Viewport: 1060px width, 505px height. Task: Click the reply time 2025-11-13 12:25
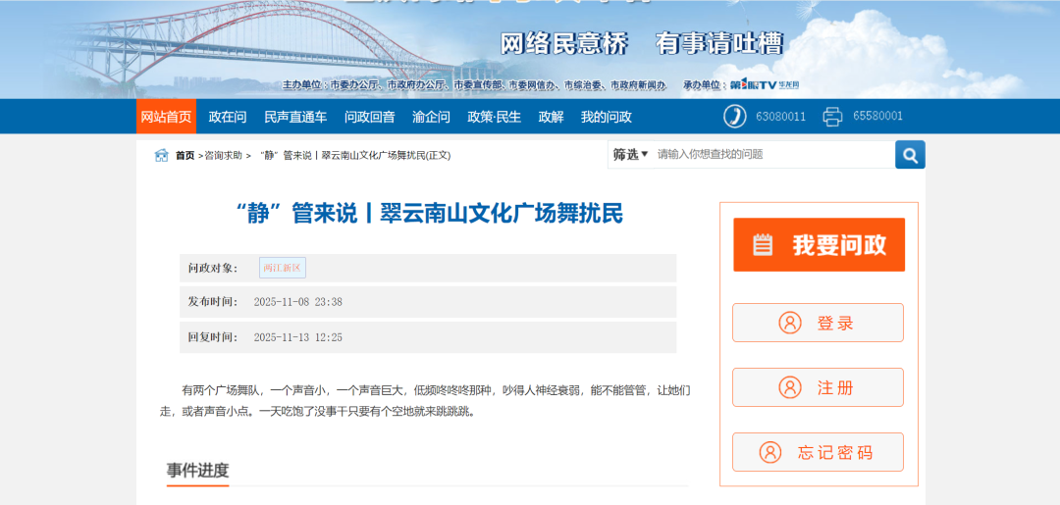[298, 337]
